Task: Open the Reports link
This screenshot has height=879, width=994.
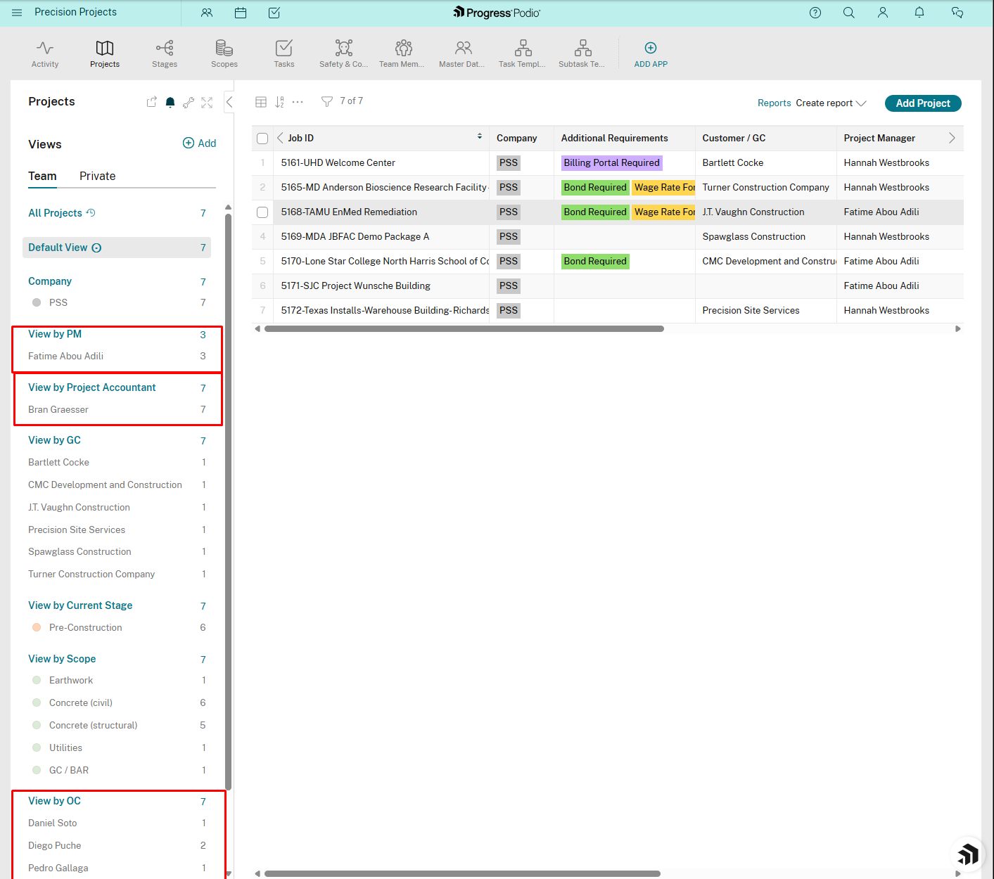Action: coord(774,103)
